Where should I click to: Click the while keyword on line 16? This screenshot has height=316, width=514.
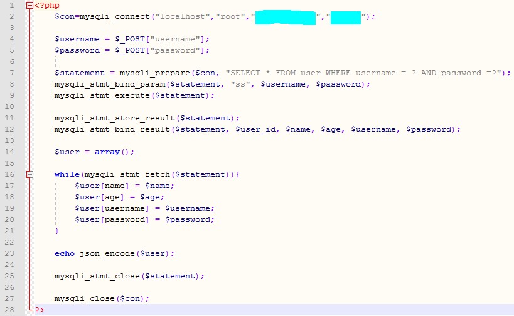coord(67,174)
